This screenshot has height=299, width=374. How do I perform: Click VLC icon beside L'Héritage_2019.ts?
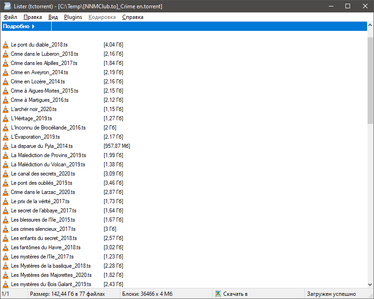(x=6, y=118)
